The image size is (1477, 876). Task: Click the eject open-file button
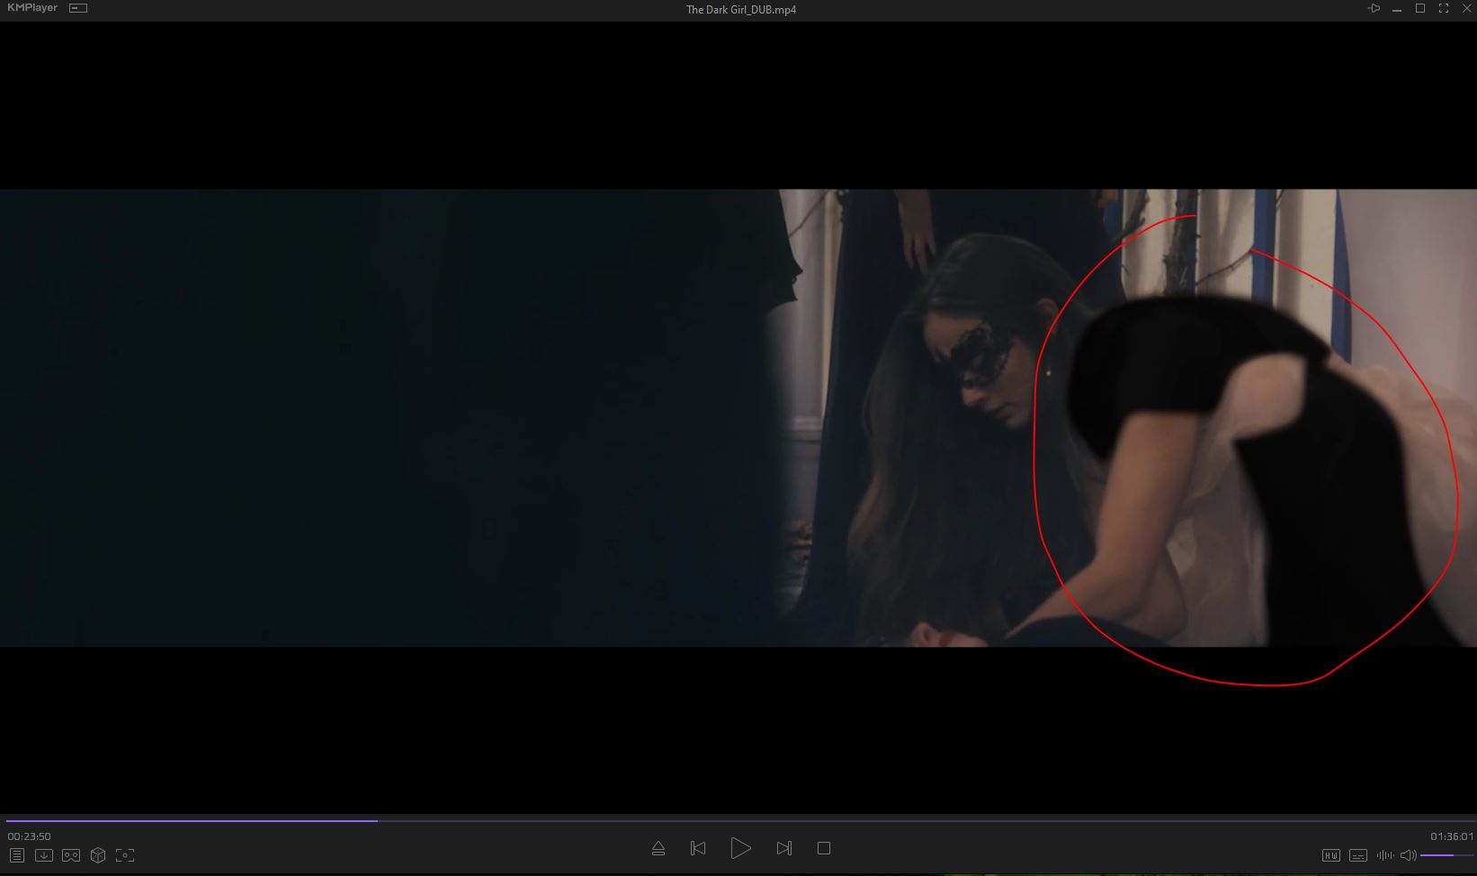pos(658,848)
